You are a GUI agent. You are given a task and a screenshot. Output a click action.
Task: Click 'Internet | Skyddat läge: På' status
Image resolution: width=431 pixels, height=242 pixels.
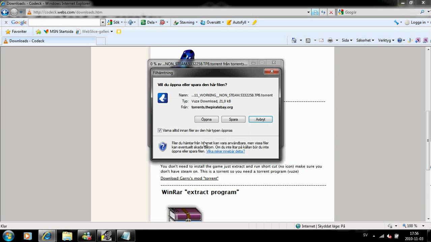tap(320, 226)
